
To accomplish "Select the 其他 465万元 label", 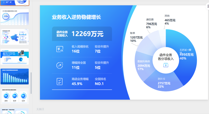I will point(170,20).
